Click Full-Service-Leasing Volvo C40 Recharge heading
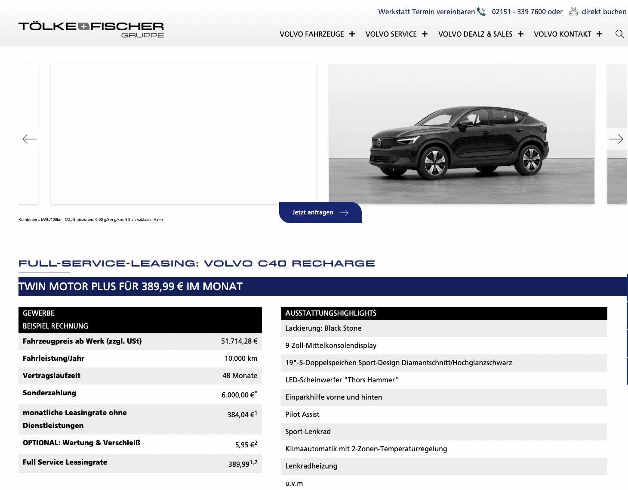This screenshot has height=490, width=628. [197, 263]
